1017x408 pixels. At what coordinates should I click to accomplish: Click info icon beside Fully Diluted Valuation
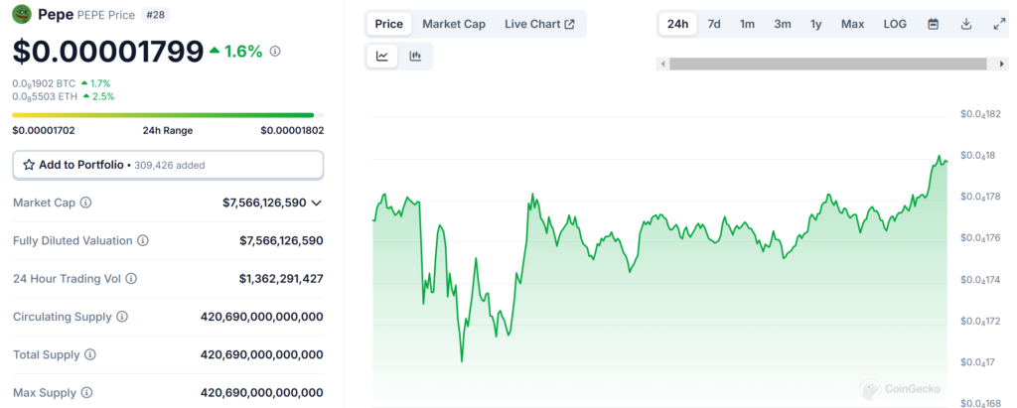(143, 240)
